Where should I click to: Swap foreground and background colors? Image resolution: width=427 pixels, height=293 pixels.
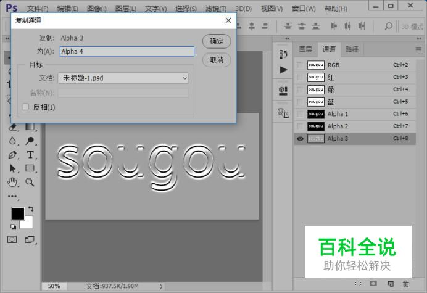(31, 209)
